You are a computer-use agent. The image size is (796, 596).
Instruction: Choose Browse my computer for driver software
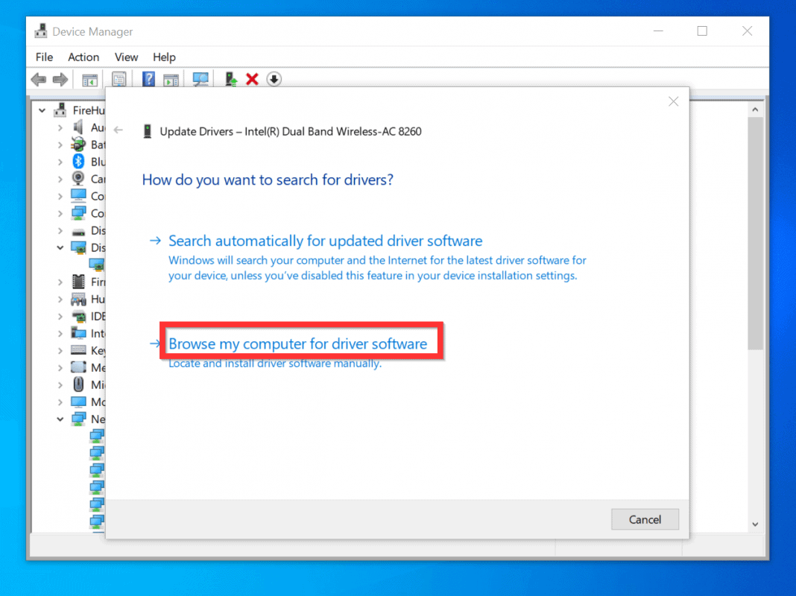click(298, 344)
